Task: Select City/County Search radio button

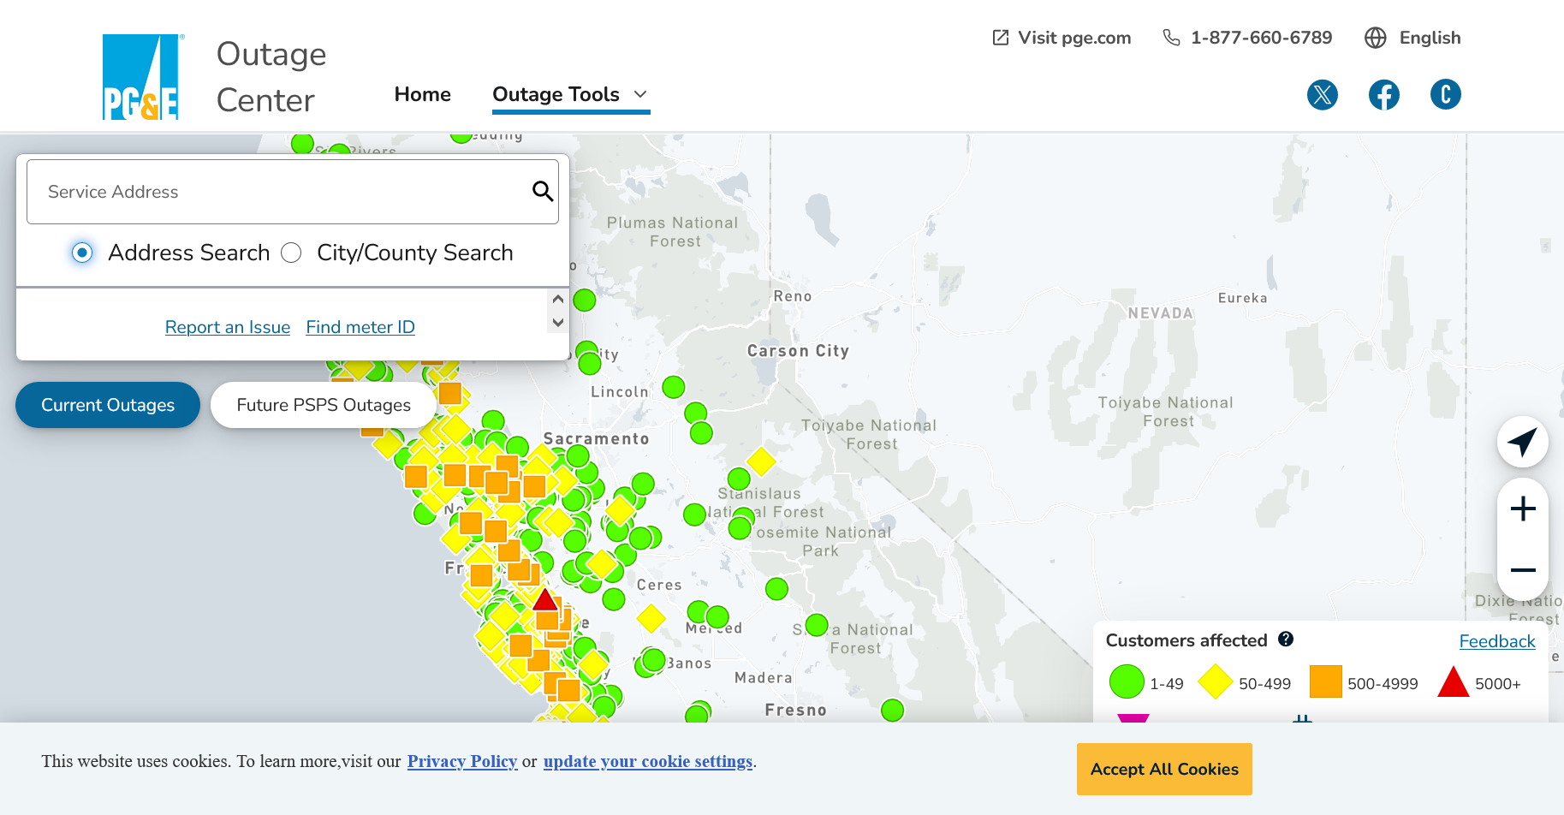Action: 291,253
